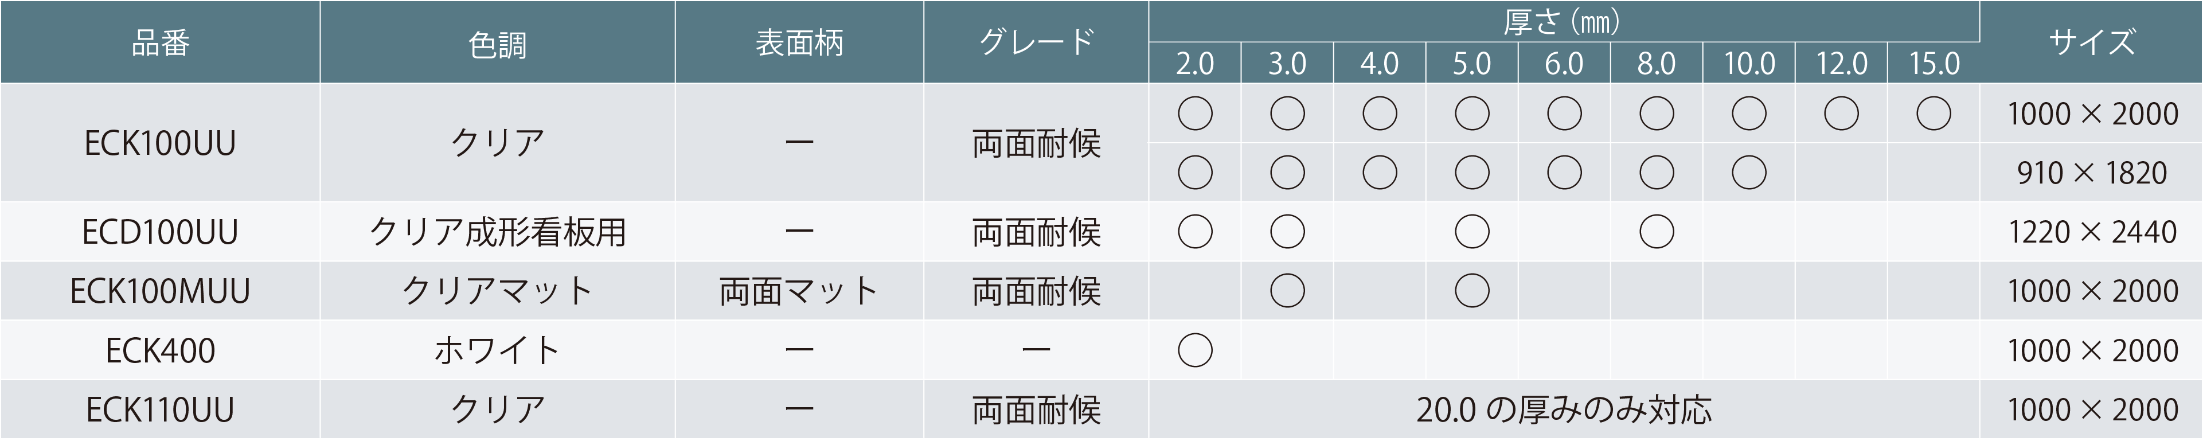This screenshot has height=441, width=2203.
Task: Select the ECK110UU product number cell
Action: [x=160, y=410]
